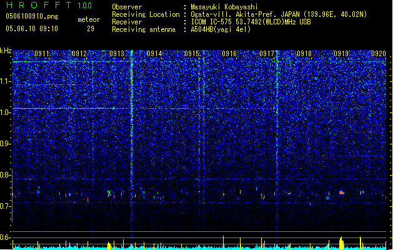Click the Receiving antenna field label
Viewport: 393px width, 250px height.
pos(144,29)
